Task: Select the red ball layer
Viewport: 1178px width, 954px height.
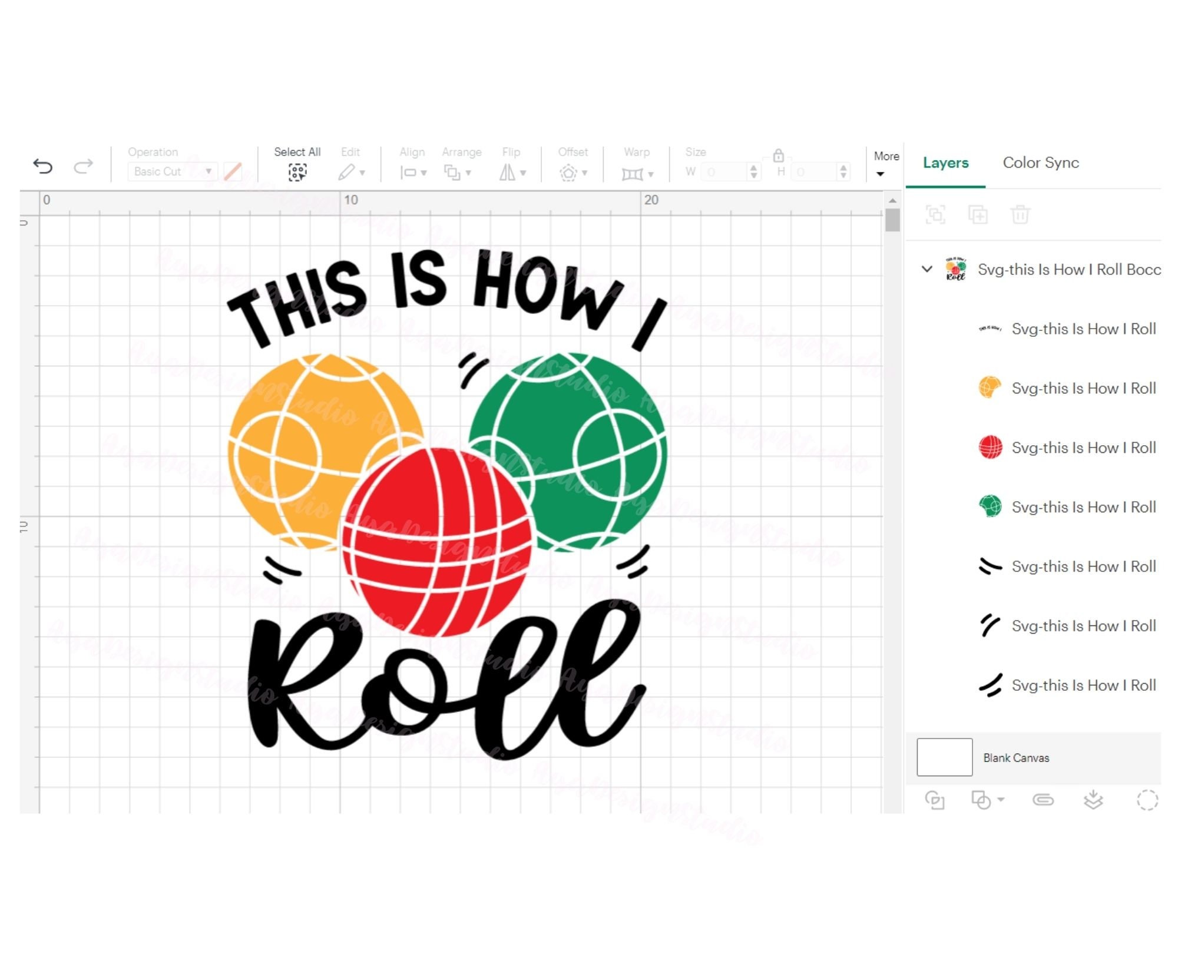Action: [1067, 448]
